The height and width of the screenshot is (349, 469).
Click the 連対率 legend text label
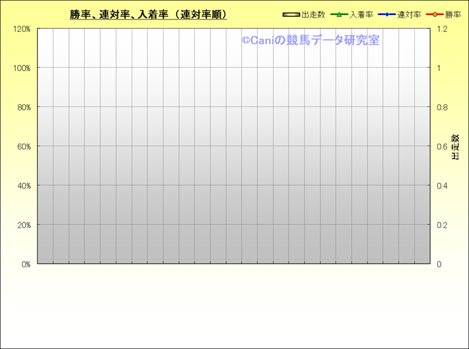coord(408,14)
